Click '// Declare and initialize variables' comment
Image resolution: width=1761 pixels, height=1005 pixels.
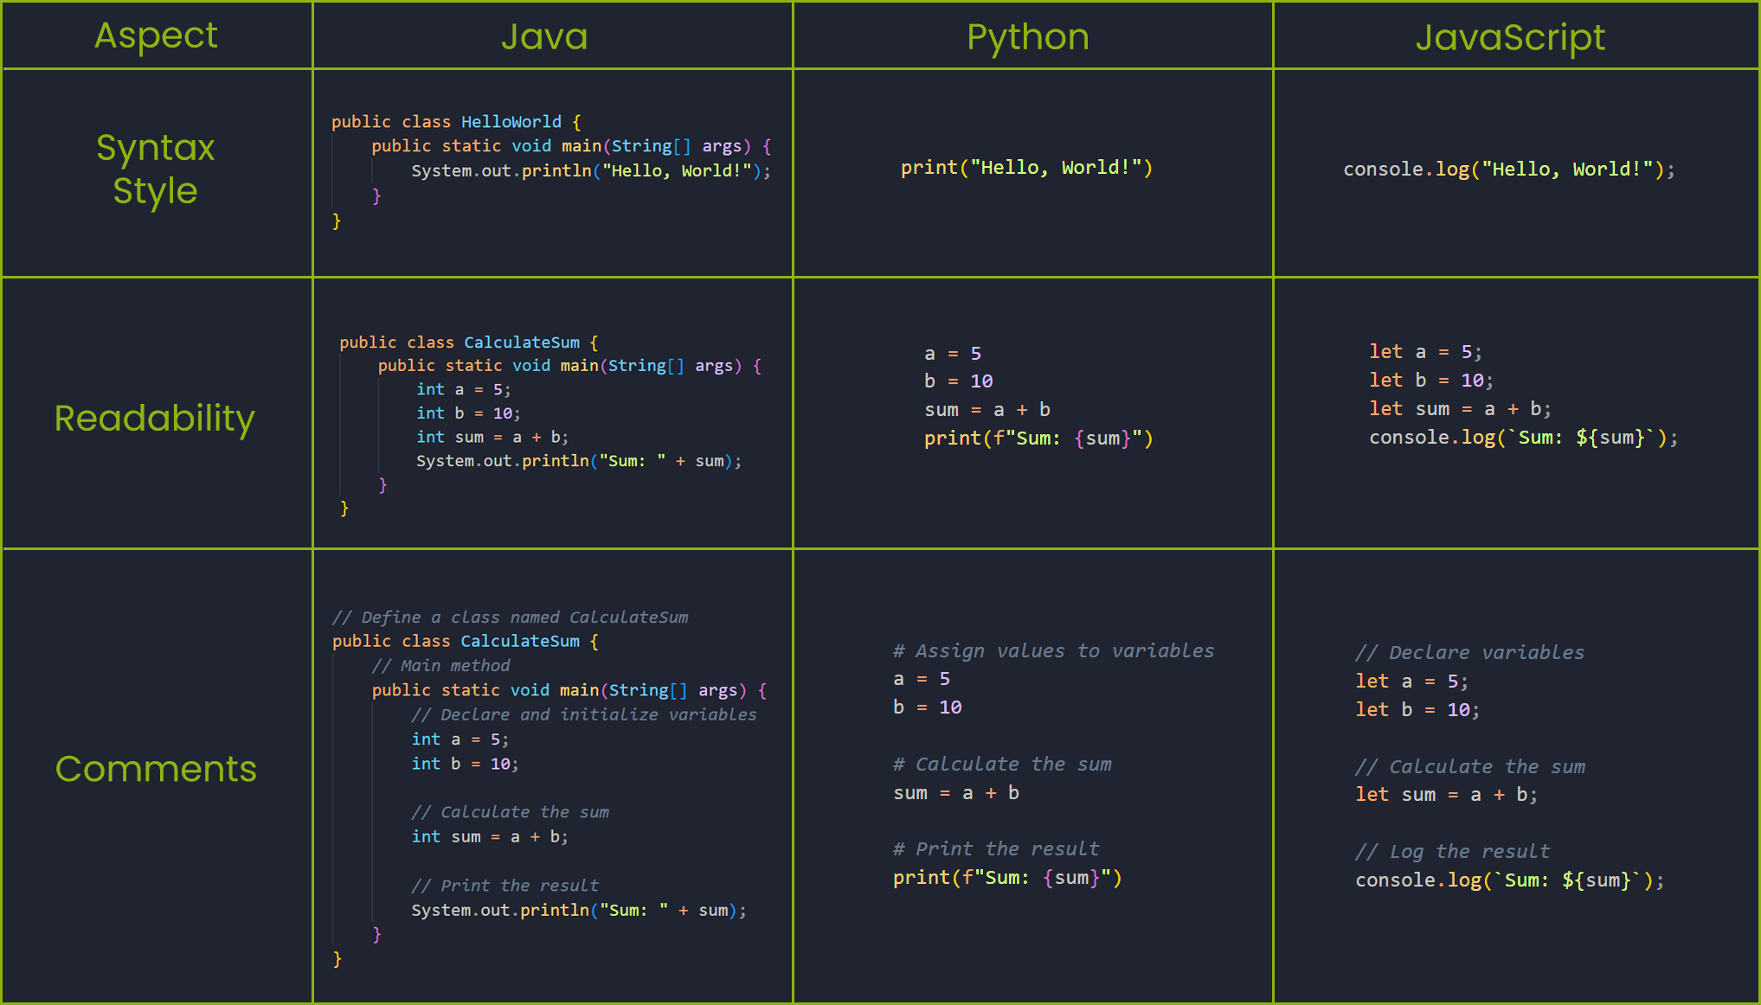click(584, 715)
